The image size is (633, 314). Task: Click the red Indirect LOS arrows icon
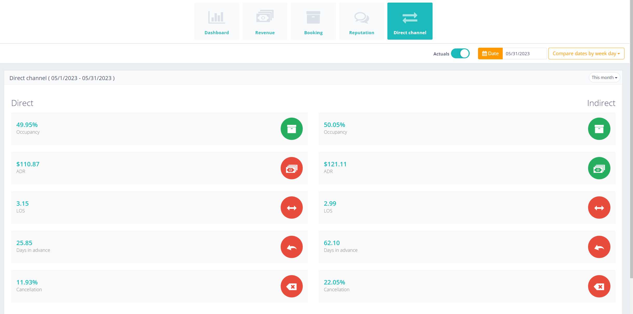click(x=599, y=208)
